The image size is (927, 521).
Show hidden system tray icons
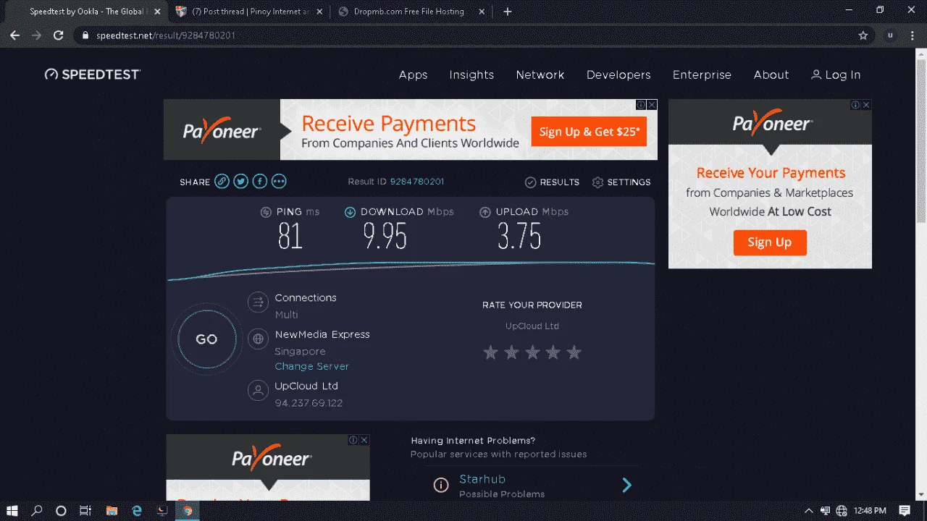[x=809, y=511]
